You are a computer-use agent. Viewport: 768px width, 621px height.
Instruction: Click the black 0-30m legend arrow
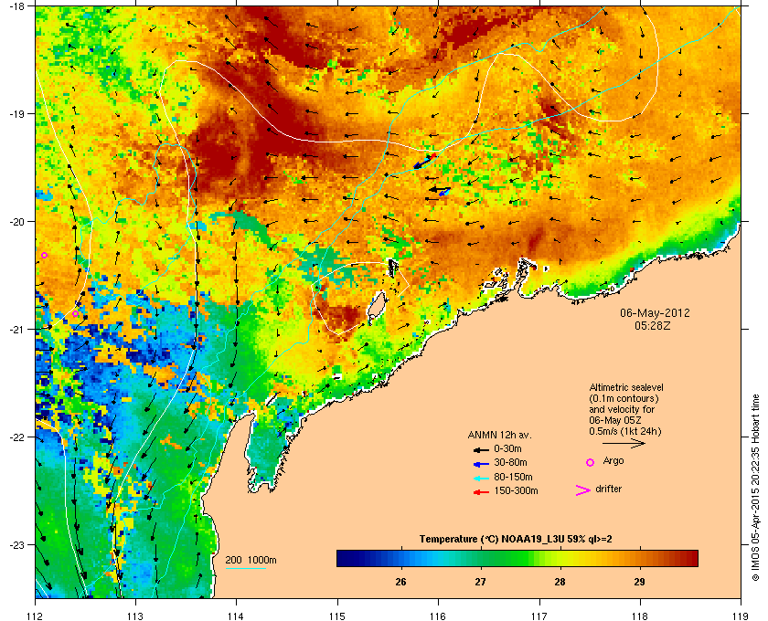click(481, 449)
